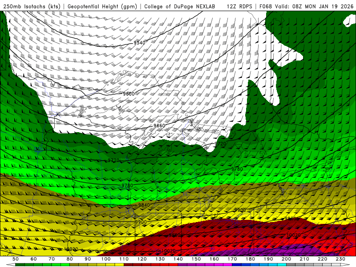
Task: Click the "College of DuPage NEXLAB" header text
Action: pos(180,7)
